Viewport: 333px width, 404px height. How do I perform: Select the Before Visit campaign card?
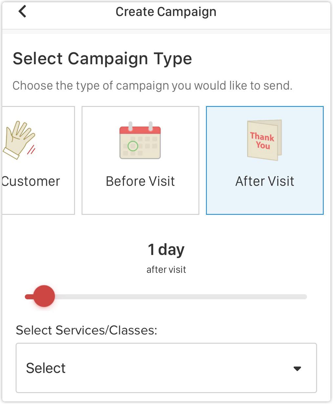[140, 160]
